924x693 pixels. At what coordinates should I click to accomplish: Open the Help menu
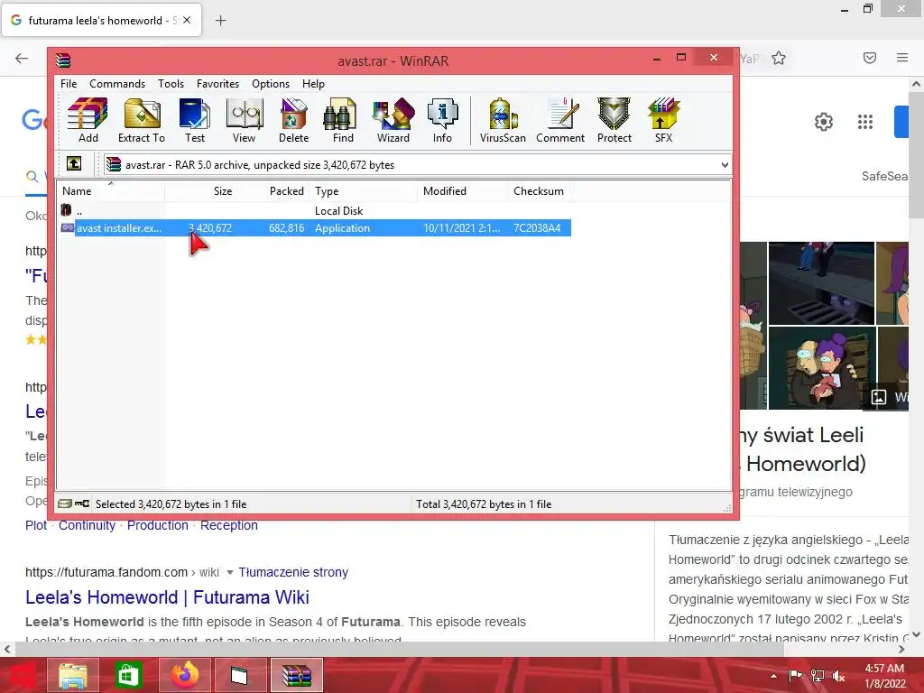313,84
